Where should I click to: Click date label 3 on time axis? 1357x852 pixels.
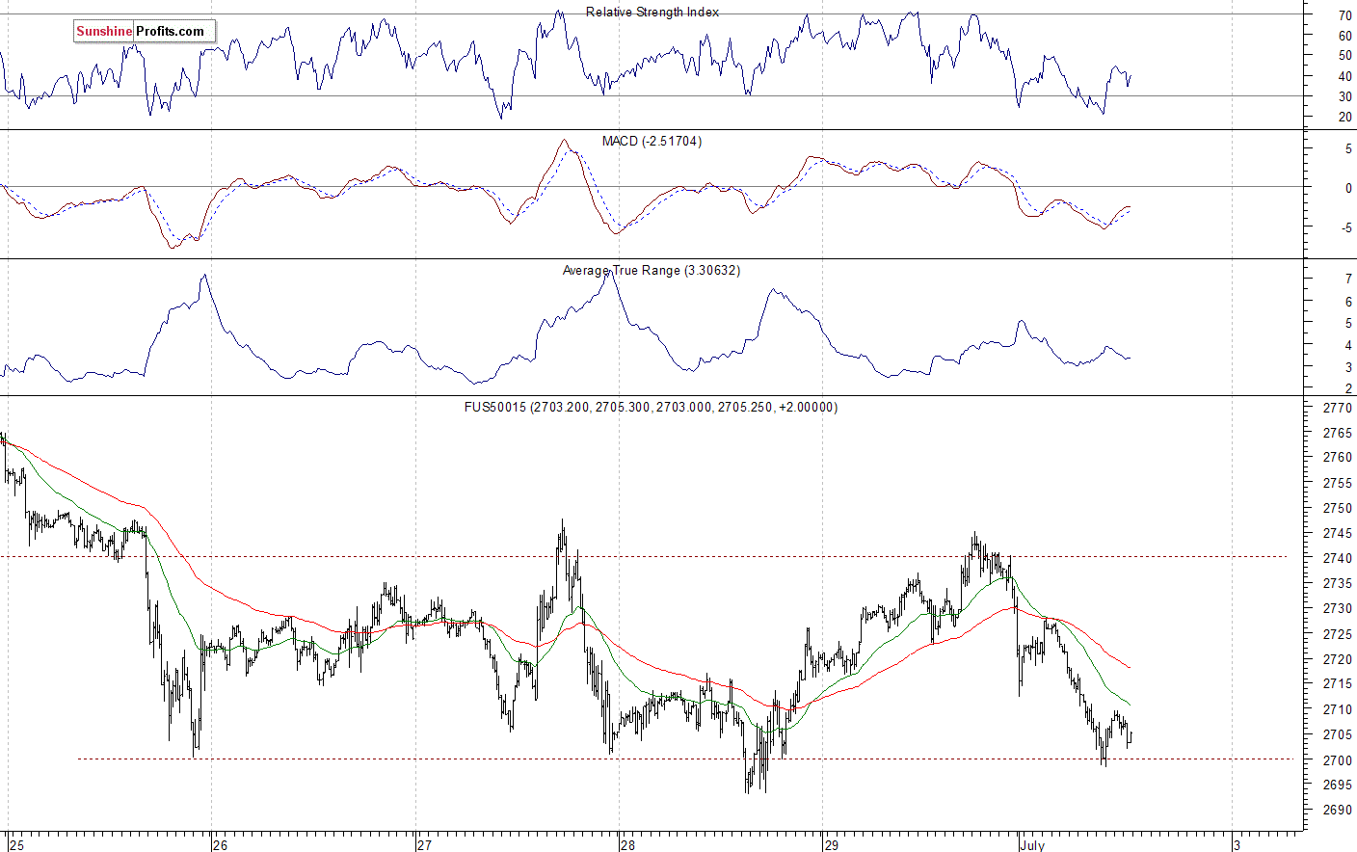1238,845
